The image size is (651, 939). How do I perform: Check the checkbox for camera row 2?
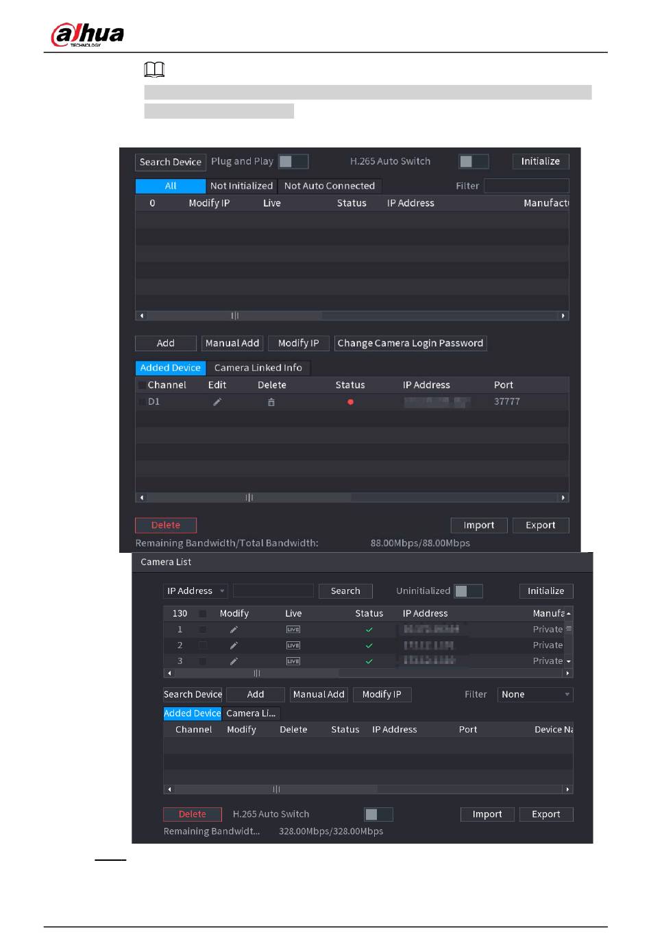pyautogui.click(x=202, y=645)
